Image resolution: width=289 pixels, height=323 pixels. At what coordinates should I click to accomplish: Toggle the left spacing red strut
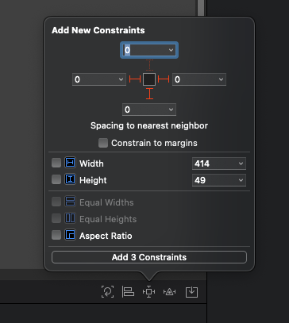tap(135, 79)
